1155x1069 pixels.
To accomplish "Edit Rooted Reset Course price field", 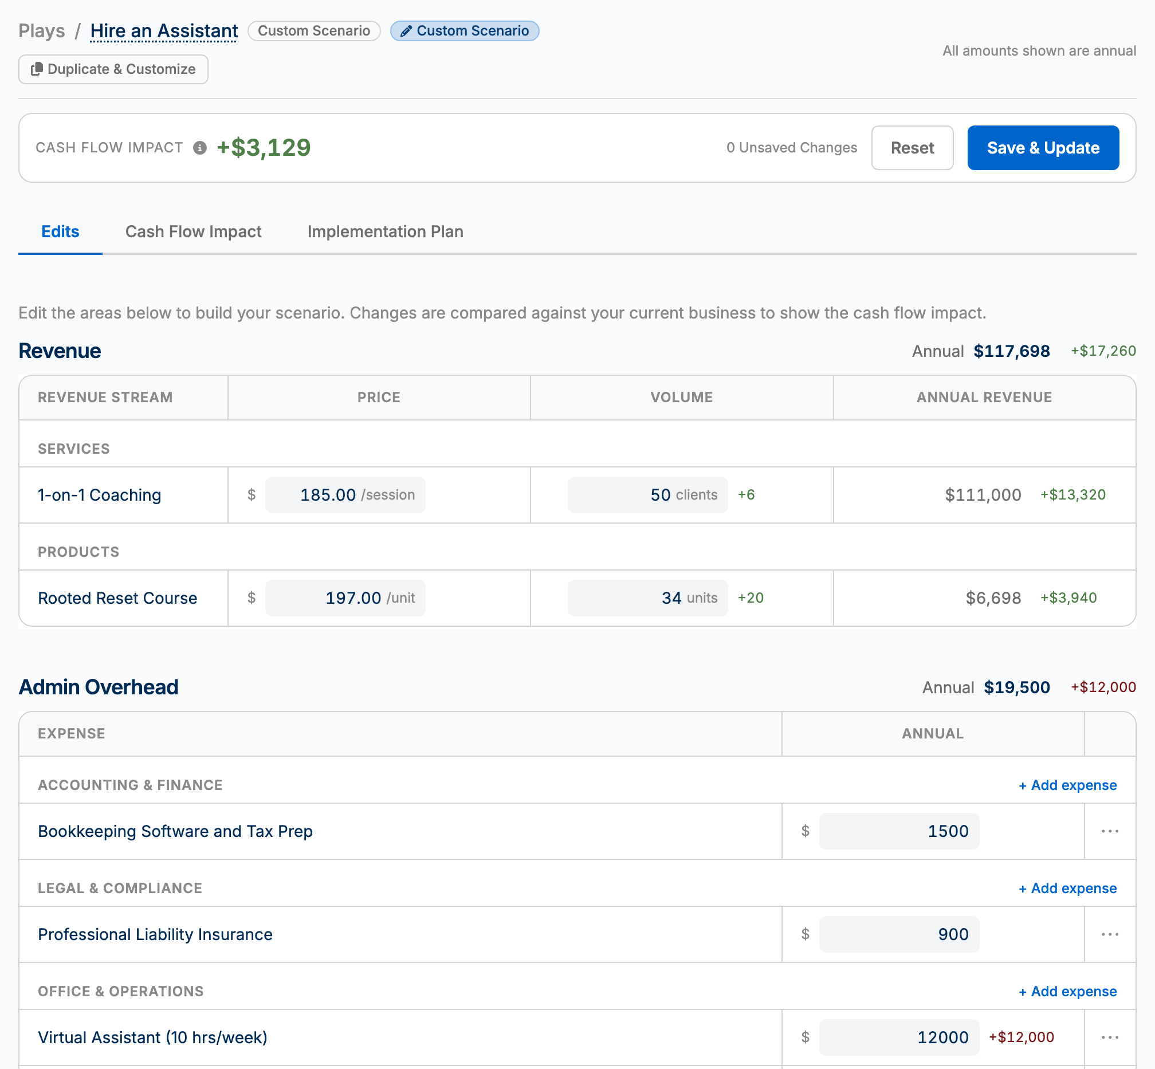I will coord(345,598).
